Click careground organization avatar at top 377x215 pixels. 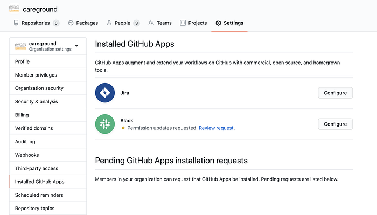pyautogui.click(x=14, y=9)
